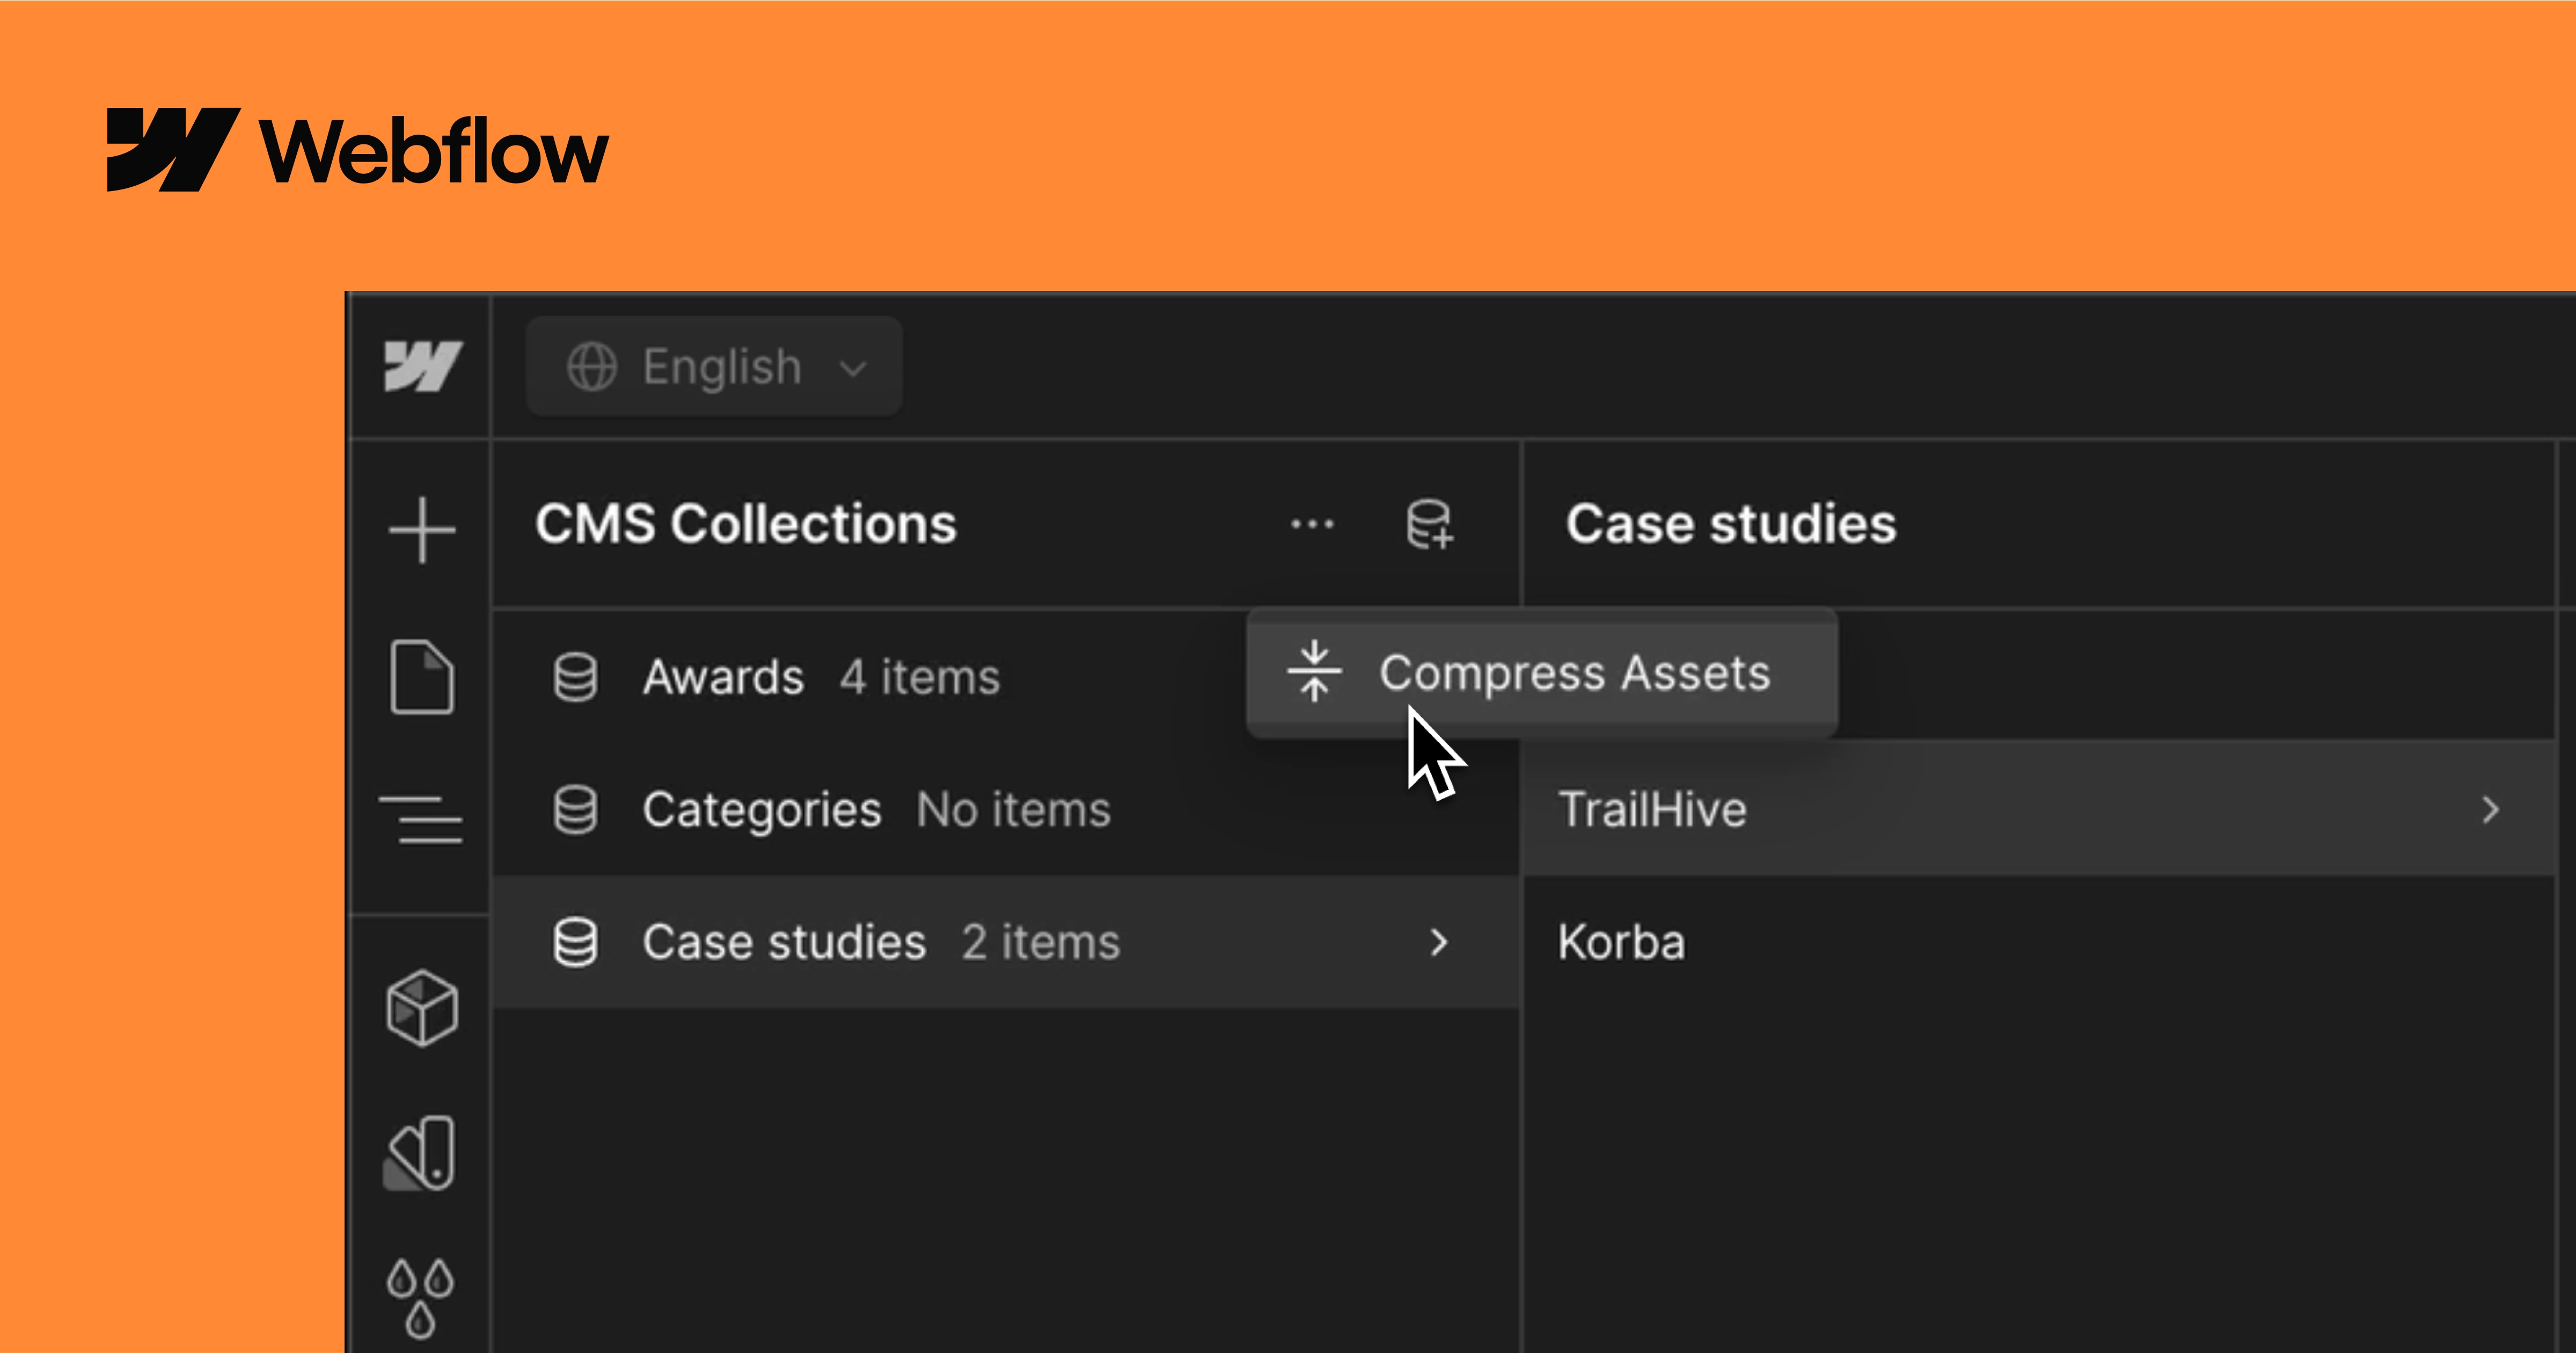
Task: Click the Awards collection database icon
Action: pos(576,677)
